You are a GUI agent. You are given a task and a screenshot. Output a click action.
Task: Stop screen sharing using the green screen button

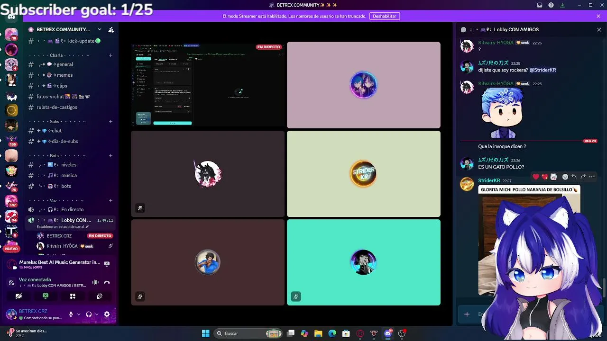[x=46, y=296]
